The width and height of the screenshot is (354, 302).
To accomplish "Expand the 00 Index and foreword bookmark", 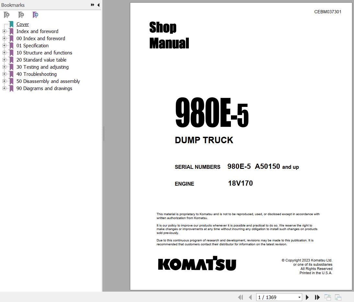I will point(4,39).
